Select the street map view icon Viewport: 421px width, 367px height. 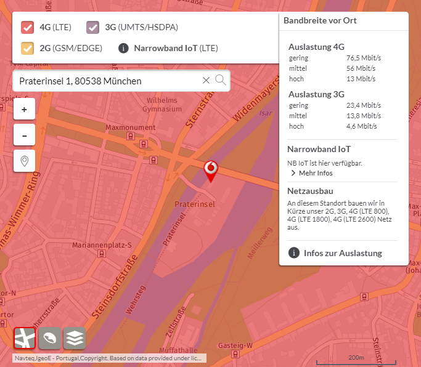25,338
